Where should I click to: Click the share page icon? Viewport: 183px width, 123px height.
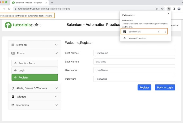click(157, 9)
